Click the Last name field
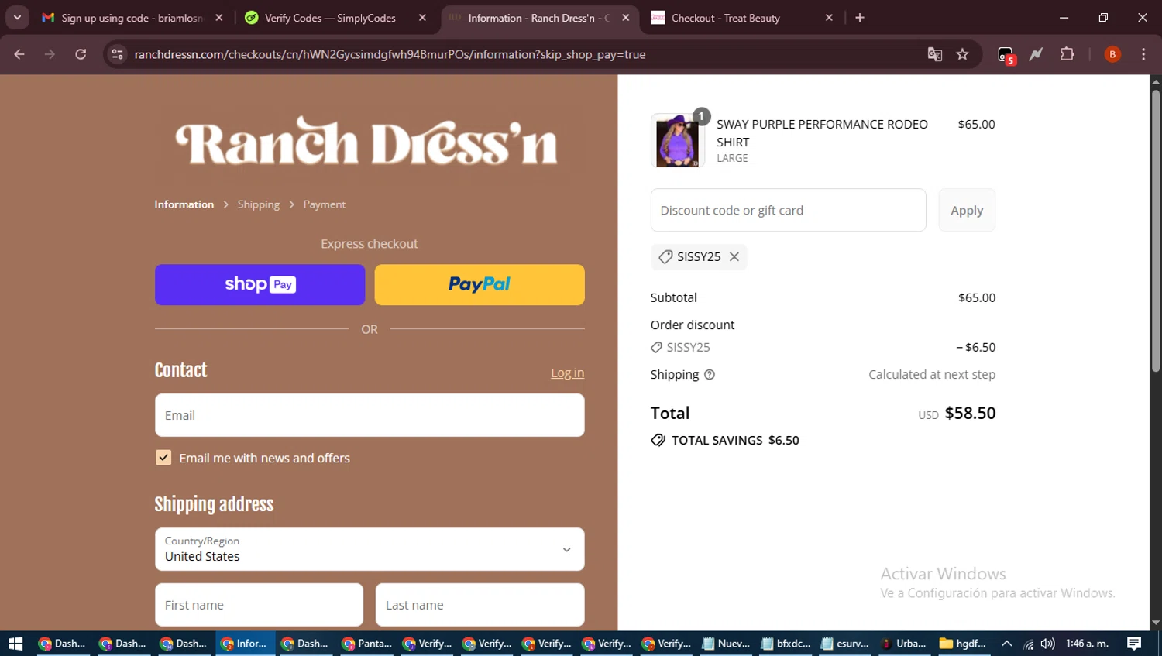Screen dimensions: 1162x656 480,605
